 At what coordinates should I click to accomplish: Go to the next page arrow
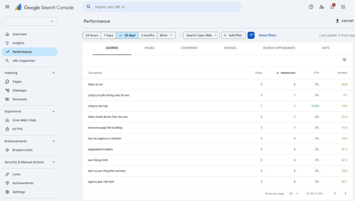tap(345, 194)
